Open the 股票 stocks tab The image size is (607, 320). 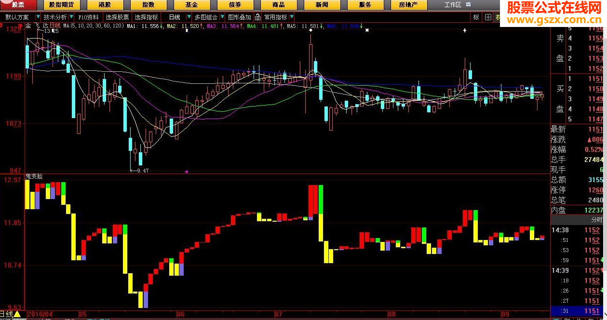pos(18,5)
